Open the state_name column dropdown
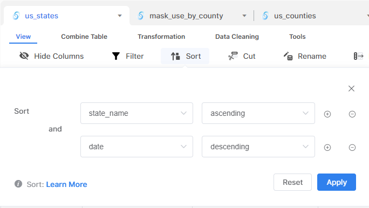 coord(136,113)
